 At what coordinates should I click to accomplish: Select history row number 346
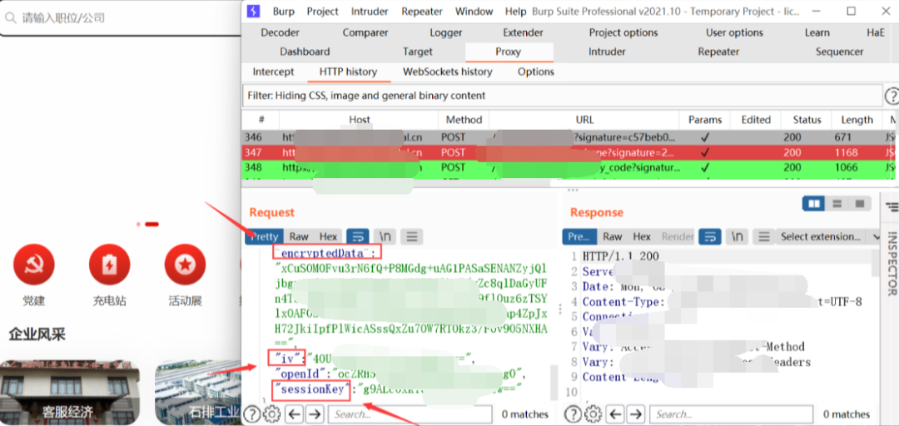pyautogui.click(x=570, y=137)
